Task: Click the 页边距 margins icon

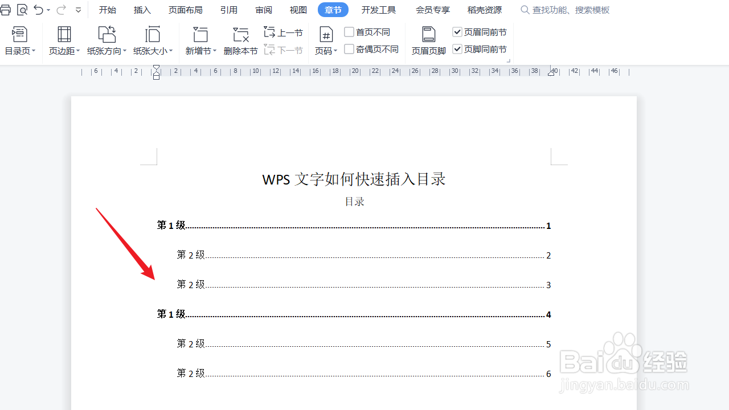Action: (64, 34)
